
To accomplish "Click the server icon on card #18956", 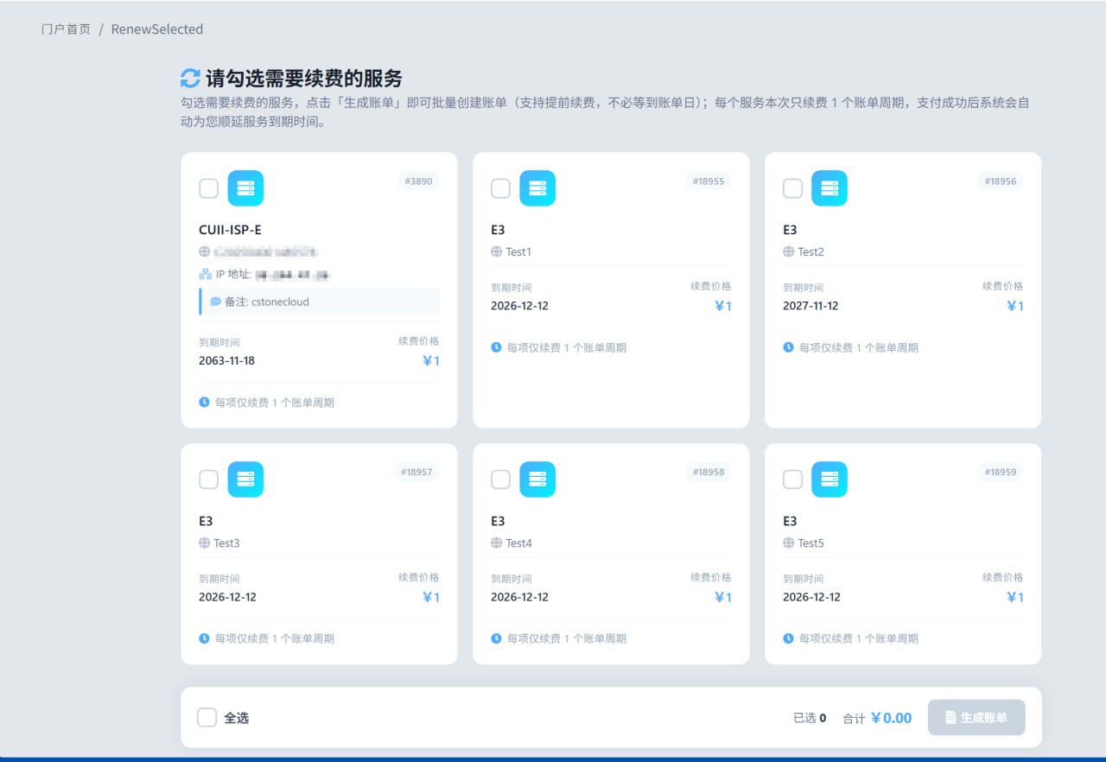I will pyautogui.click(x=829, y=188).
